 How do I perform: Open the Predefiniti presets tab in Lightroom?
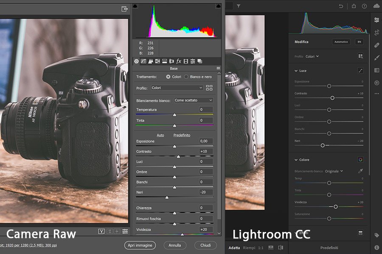329,248
